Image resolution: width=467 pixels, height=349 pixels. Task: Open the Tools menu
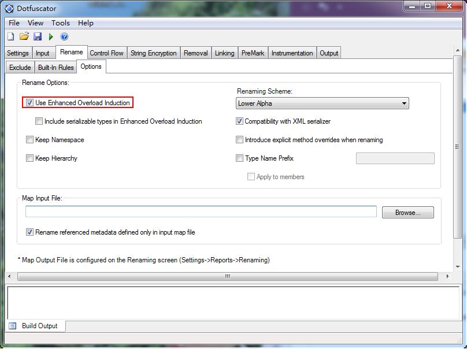tap(61, 23)
